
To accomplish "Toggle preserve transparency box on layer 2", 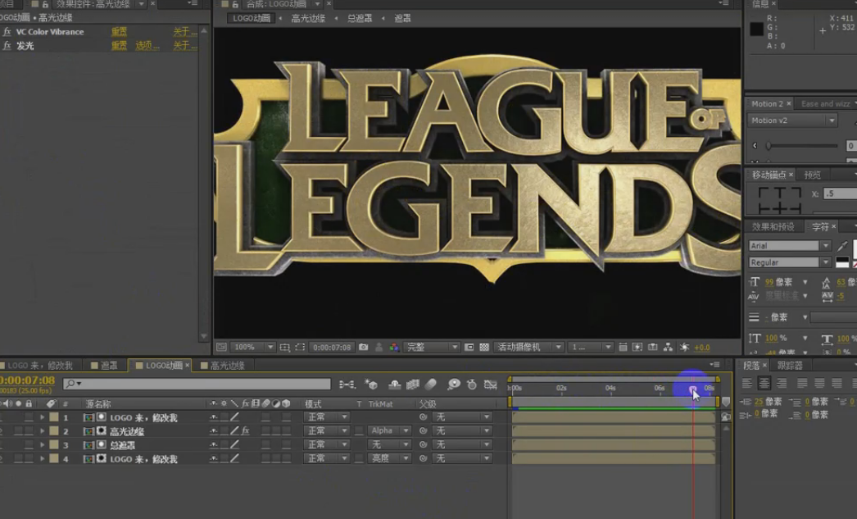I will point(359,431).
